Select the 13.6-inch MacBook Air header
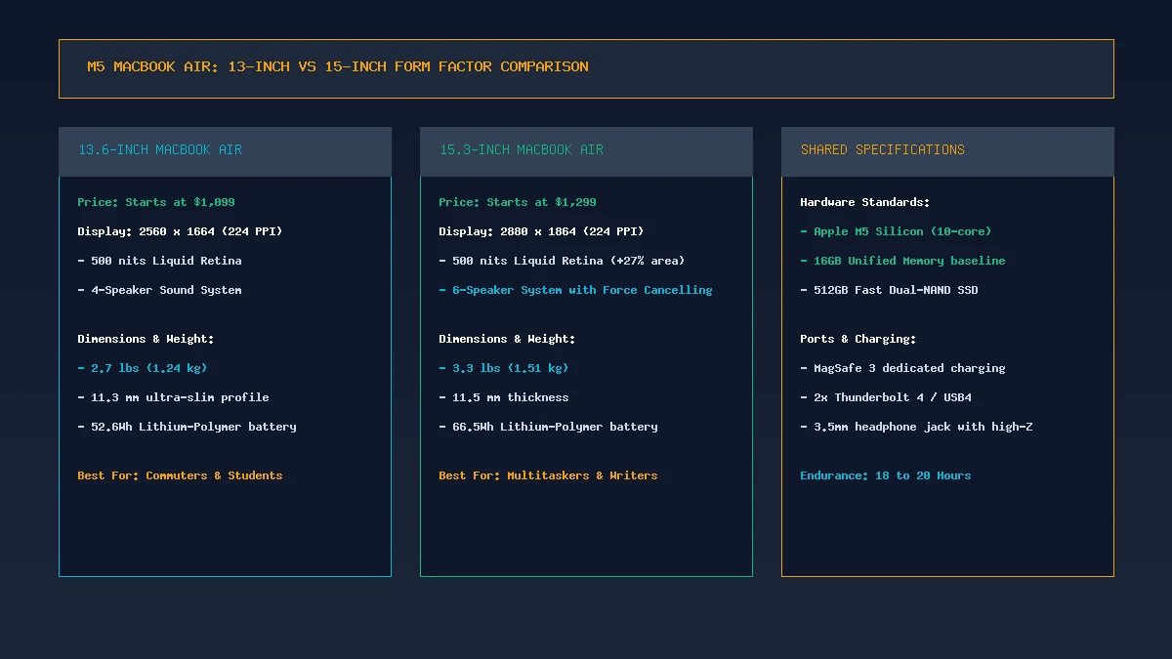1172x659 pixels. (225, 151)
